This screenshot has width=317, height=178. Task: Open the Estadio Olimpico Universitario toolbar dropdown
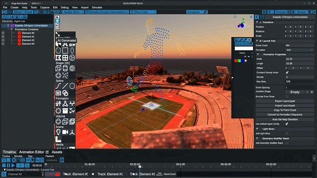tap(107, 12)
